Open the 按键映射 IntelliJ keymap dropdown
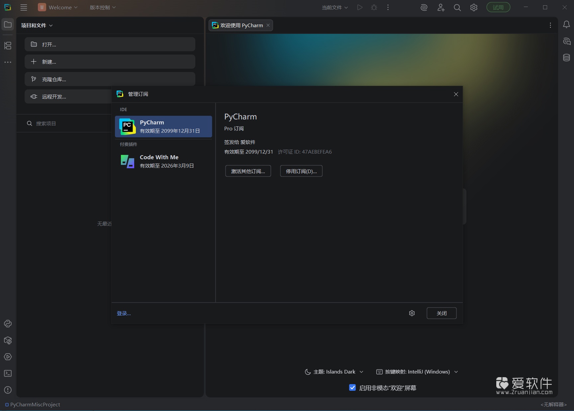The image size is (574, 411). 417,372
